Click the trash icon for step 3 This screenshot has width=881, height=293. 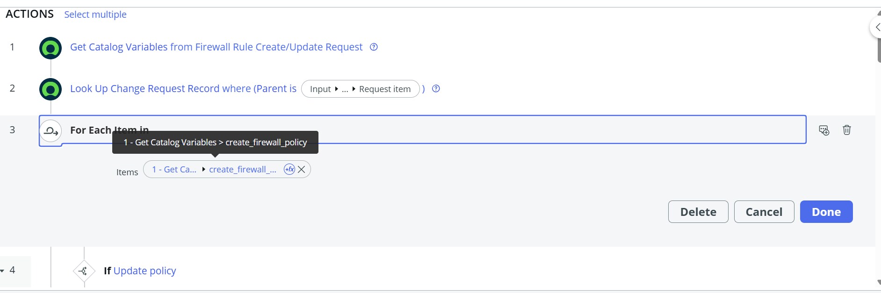click(846, 130)
